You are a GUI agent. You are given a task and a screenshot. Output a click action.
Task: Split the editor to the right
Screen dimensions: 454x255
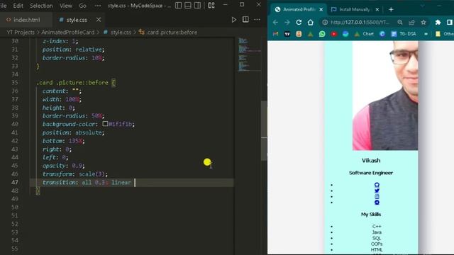pos(245,19)
